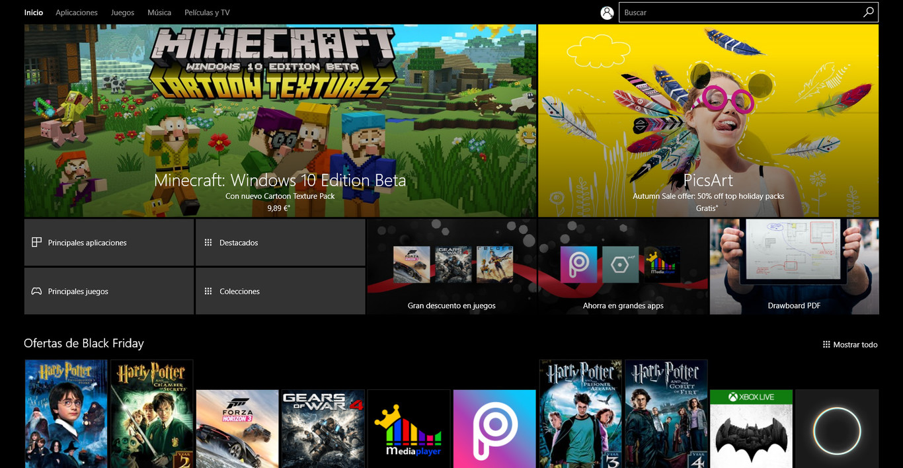Open Principales juegos with the controller icon
The height and width of the screenshot is (468, 903).
tap(36, 291)
